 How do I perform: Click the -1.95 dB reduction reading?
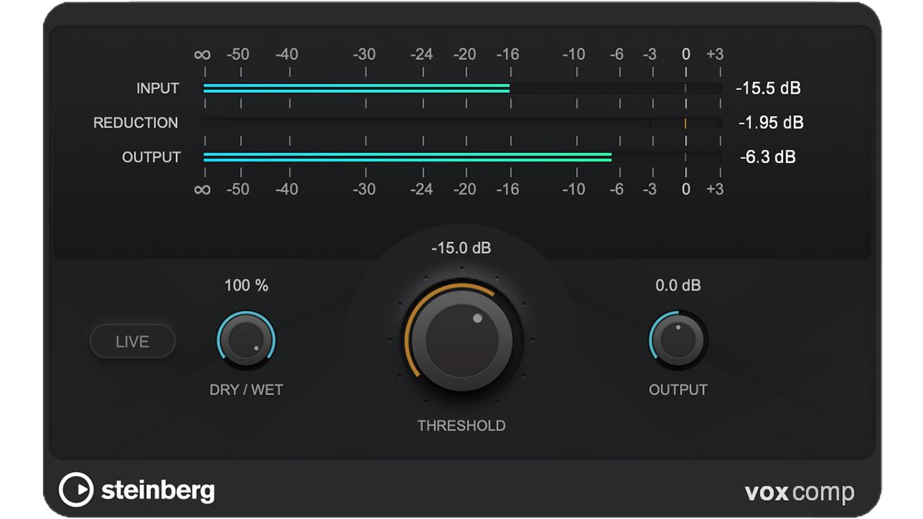(x=771, y=122)
